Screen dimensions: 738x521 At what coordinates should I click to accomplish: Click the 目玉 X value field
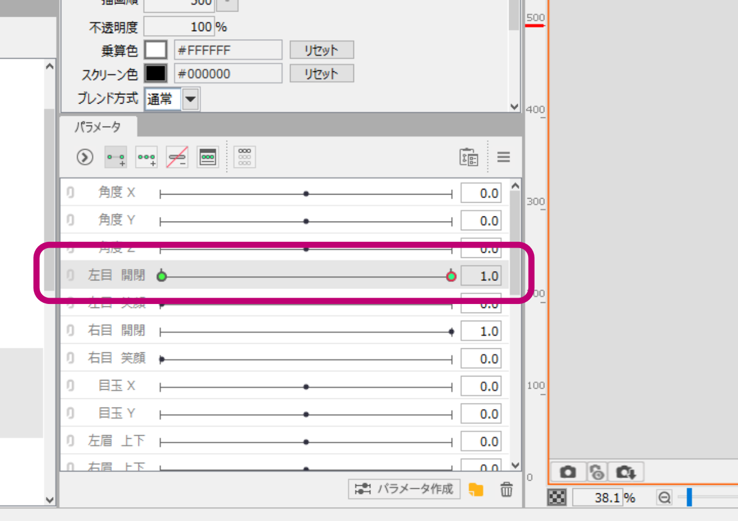click(481, 387)
